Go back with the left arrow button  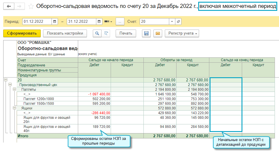point(9,6)
